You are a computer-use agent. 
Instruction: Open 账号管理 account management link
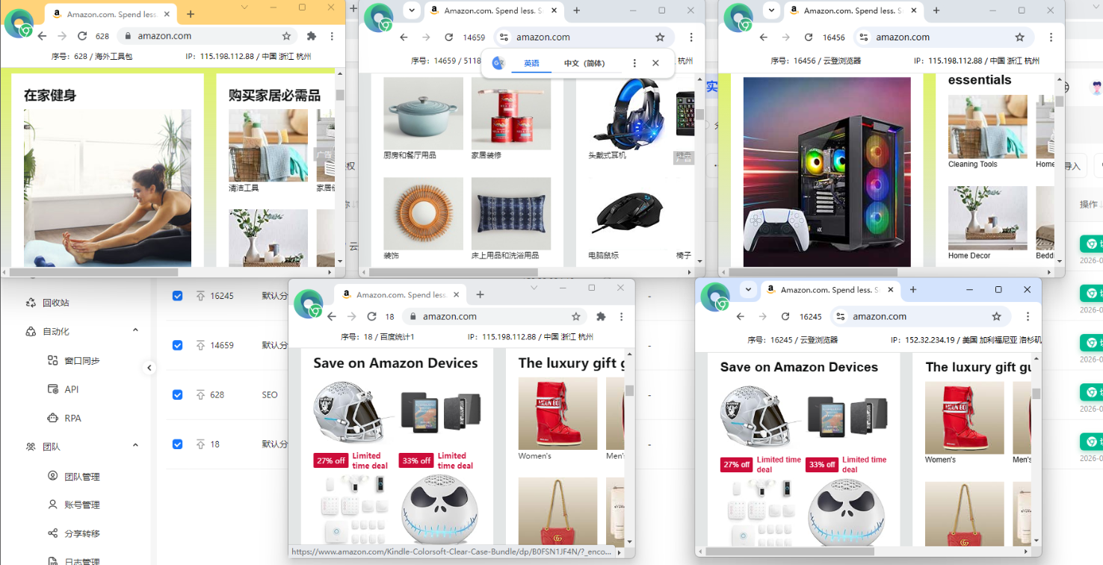point(81,504)
